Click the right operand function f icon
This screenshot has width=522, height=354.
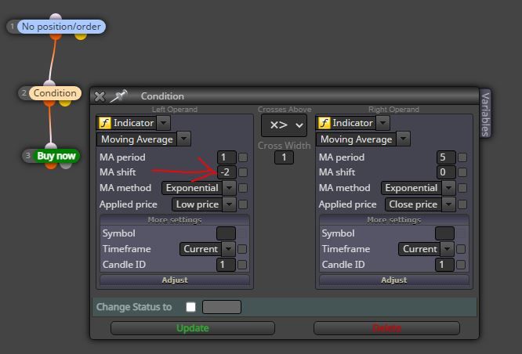[x=324, y=123]
